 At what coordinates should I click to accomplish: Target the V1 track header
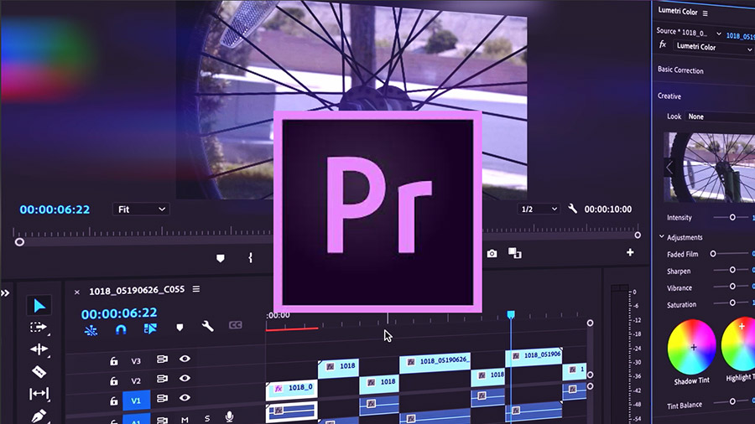click(136, 400)
